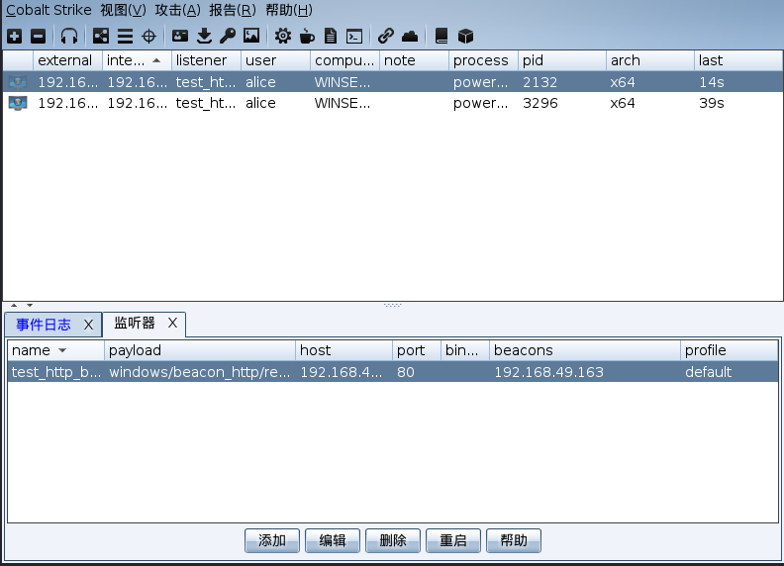Screen dimensions: 784x566
Task: Open the 攻击(A) menu
Action: click(177, 10)
